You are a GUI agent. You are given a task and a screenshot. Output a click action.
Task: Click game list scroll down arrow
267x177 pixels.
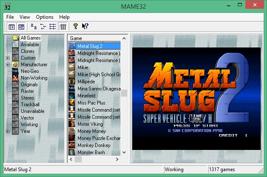coord(124,152)
